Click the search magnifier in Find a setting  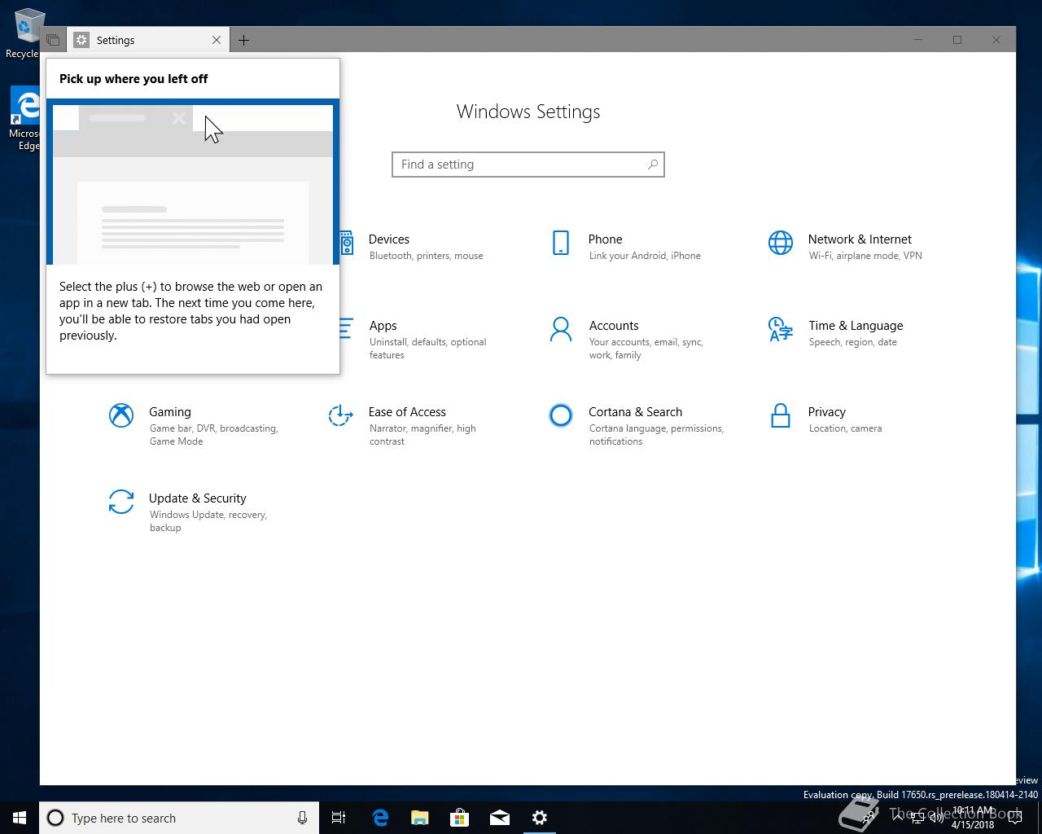(653, 165)
